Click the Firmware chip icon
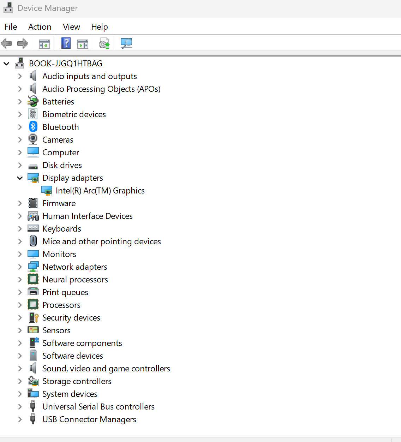 (x=33, y=203)
